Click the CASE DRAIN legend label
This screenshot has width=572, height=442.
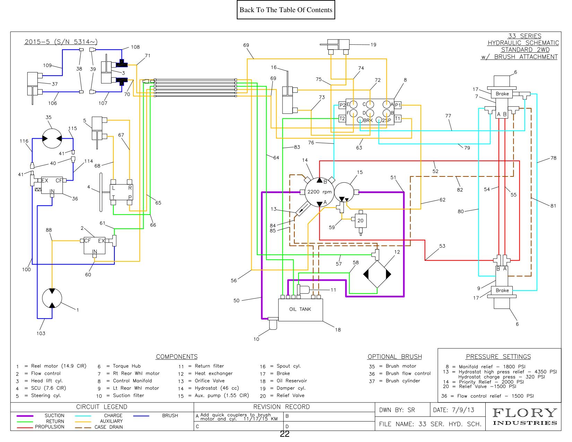109,427
